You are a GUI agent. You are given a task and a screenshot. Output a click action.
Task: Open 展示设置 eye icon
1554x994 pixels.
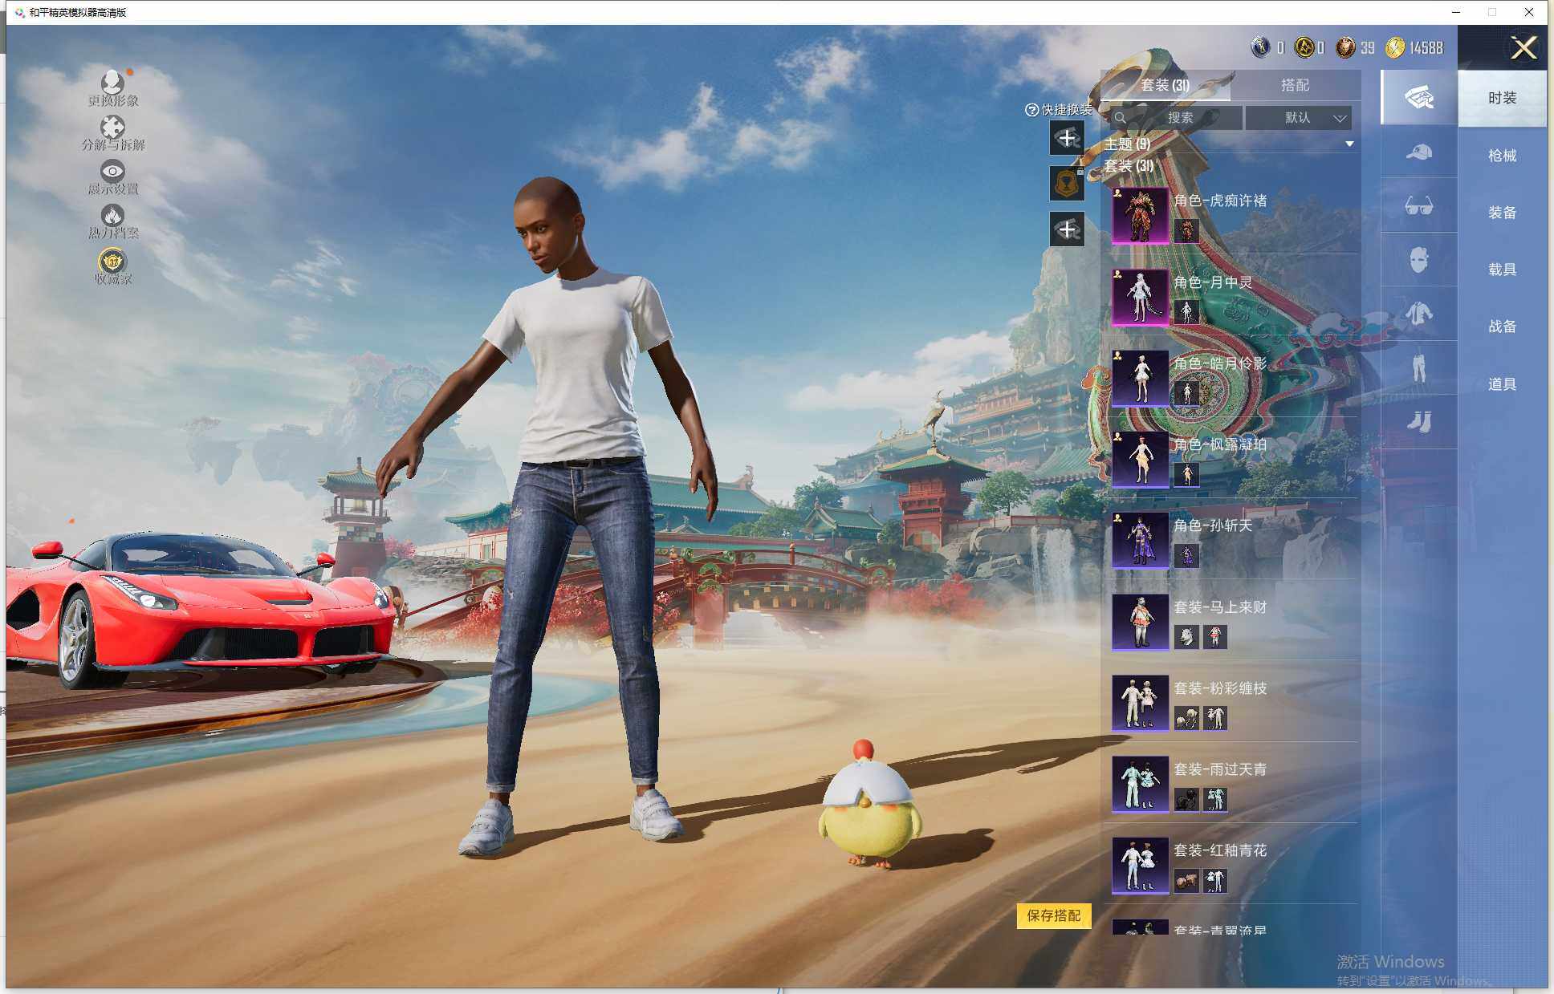pyautogui.click(x=112, y=171)
